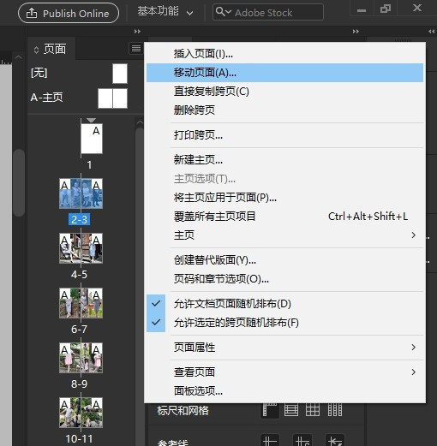
Task: Choose 插入页面(I)... from the menu
Action: (x=284, y=54)
